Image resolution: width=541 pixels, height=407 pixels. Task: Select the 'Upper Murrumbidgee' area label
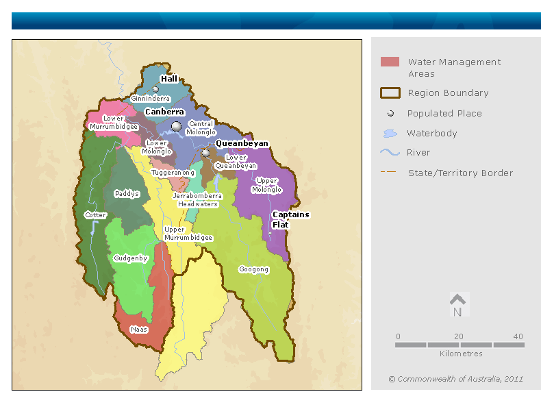point(188,234)
